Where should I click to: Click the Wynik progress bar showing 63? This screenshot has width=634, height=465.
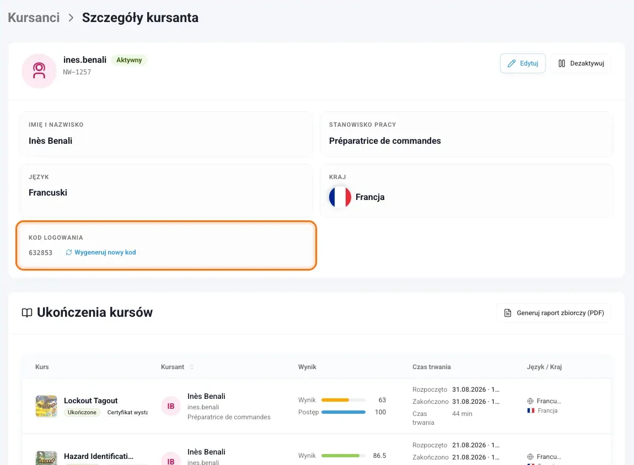click(343, 400)
